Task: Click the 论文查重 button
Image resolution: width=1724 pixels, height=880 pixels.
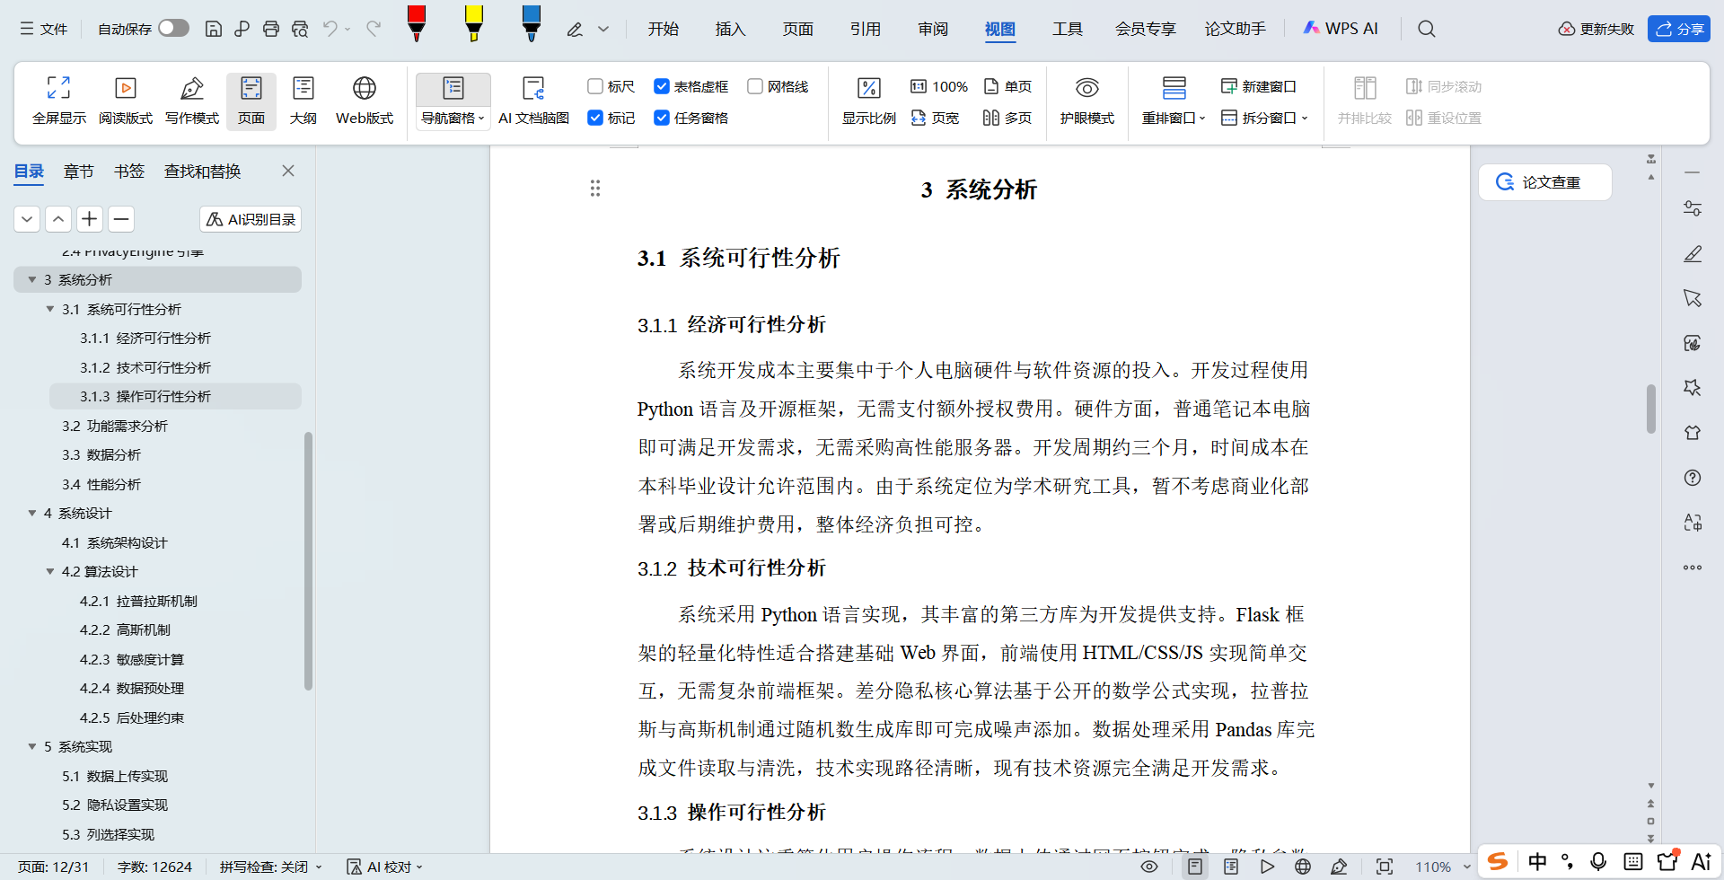Action: [x=1544, y=182]
